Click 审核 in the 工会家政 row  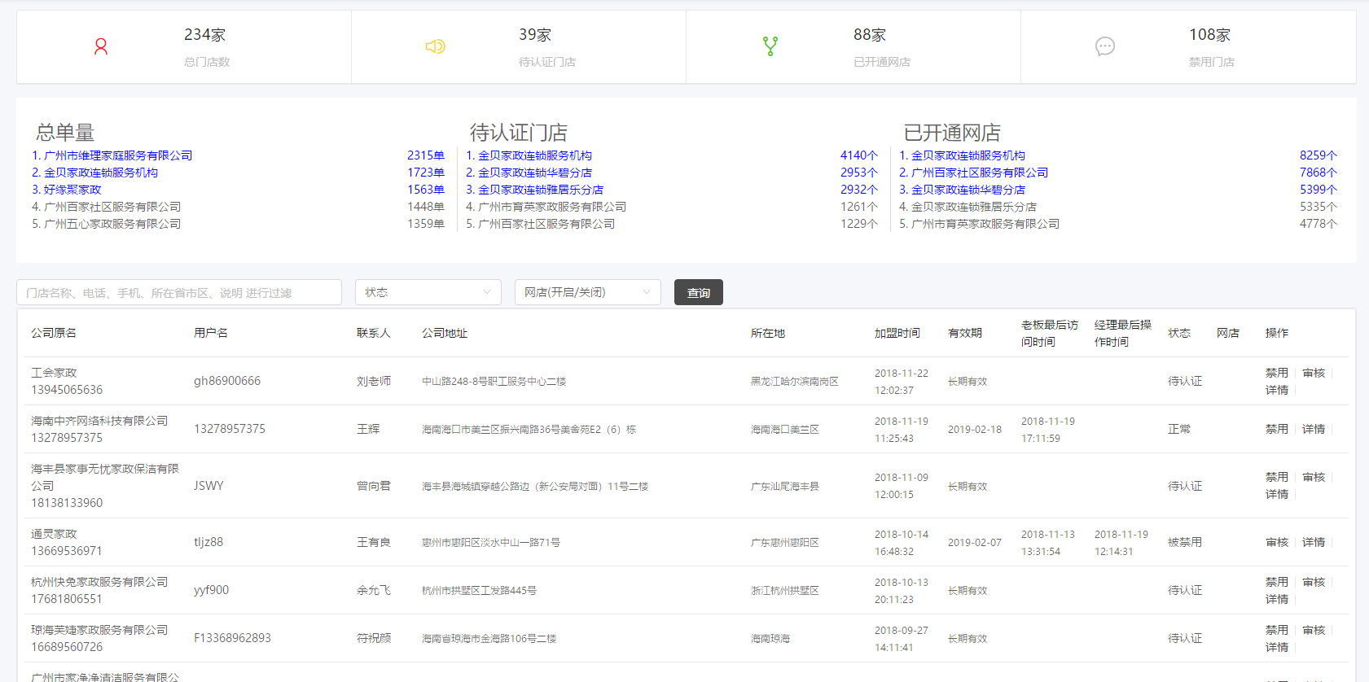coord(1314,373)
